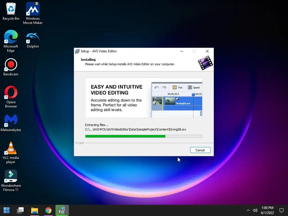The height and width of the screenshot is (216, 288).
Task: Open the volume control in tray
Action: tap(255, 210)
